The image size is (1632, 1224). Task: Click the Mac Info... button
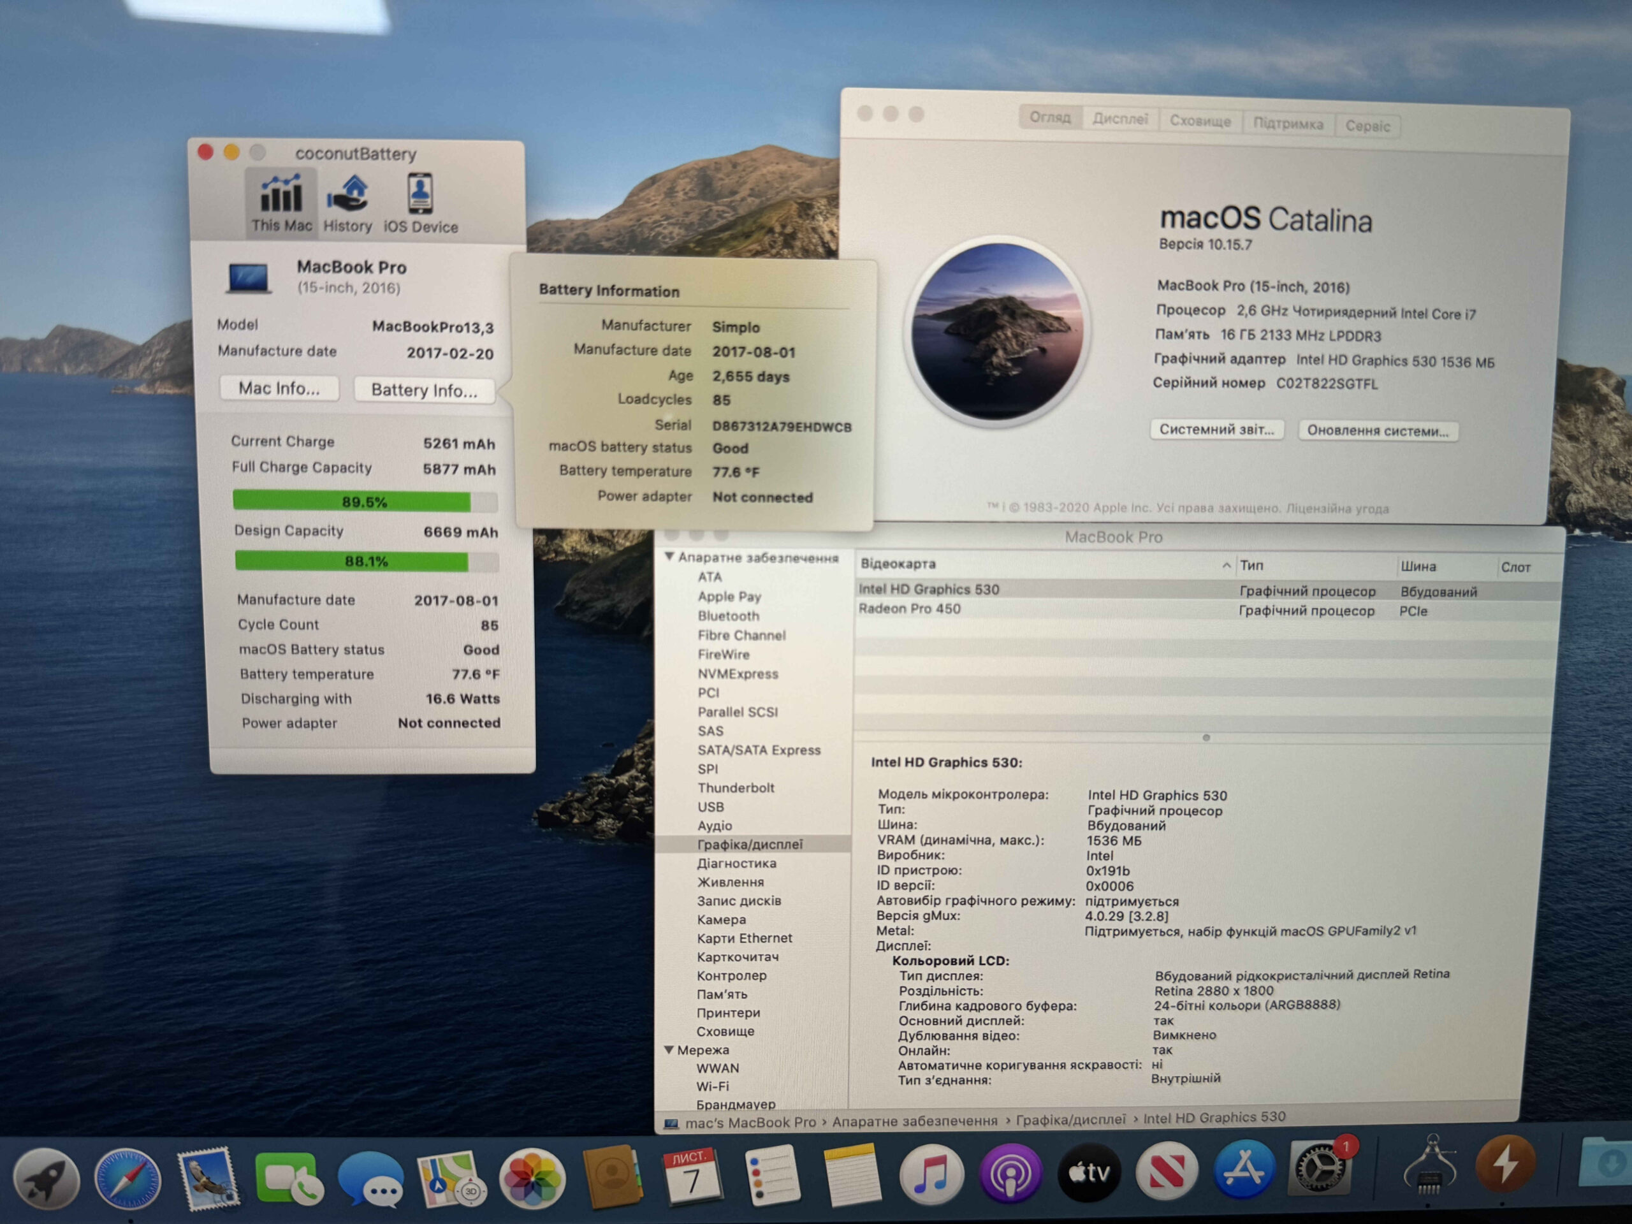tap(279, 388)
